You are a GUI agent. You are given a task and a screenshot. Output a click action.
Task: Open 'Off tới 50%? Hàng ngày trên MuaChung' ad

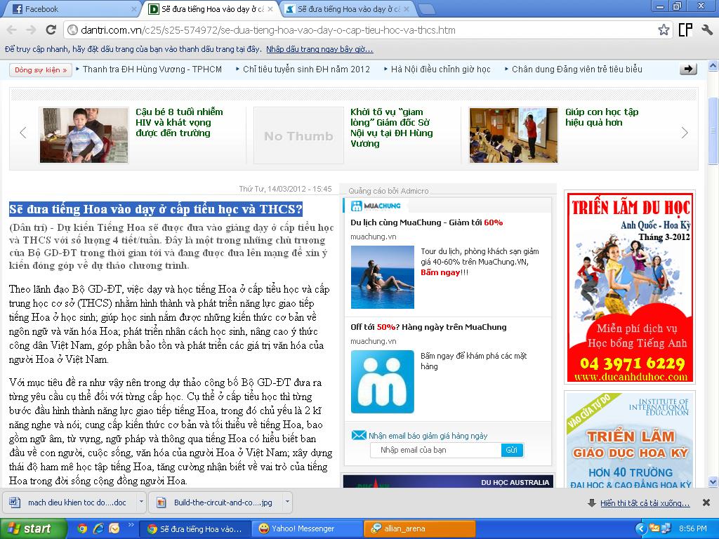click(x=428, y=327)
